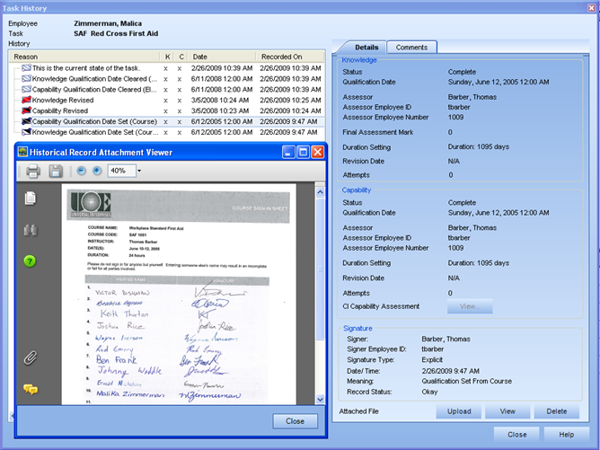Open the zoom percentage dropdown arrow
The width and height of the screenshot is (600, 450).
[139, 171]
